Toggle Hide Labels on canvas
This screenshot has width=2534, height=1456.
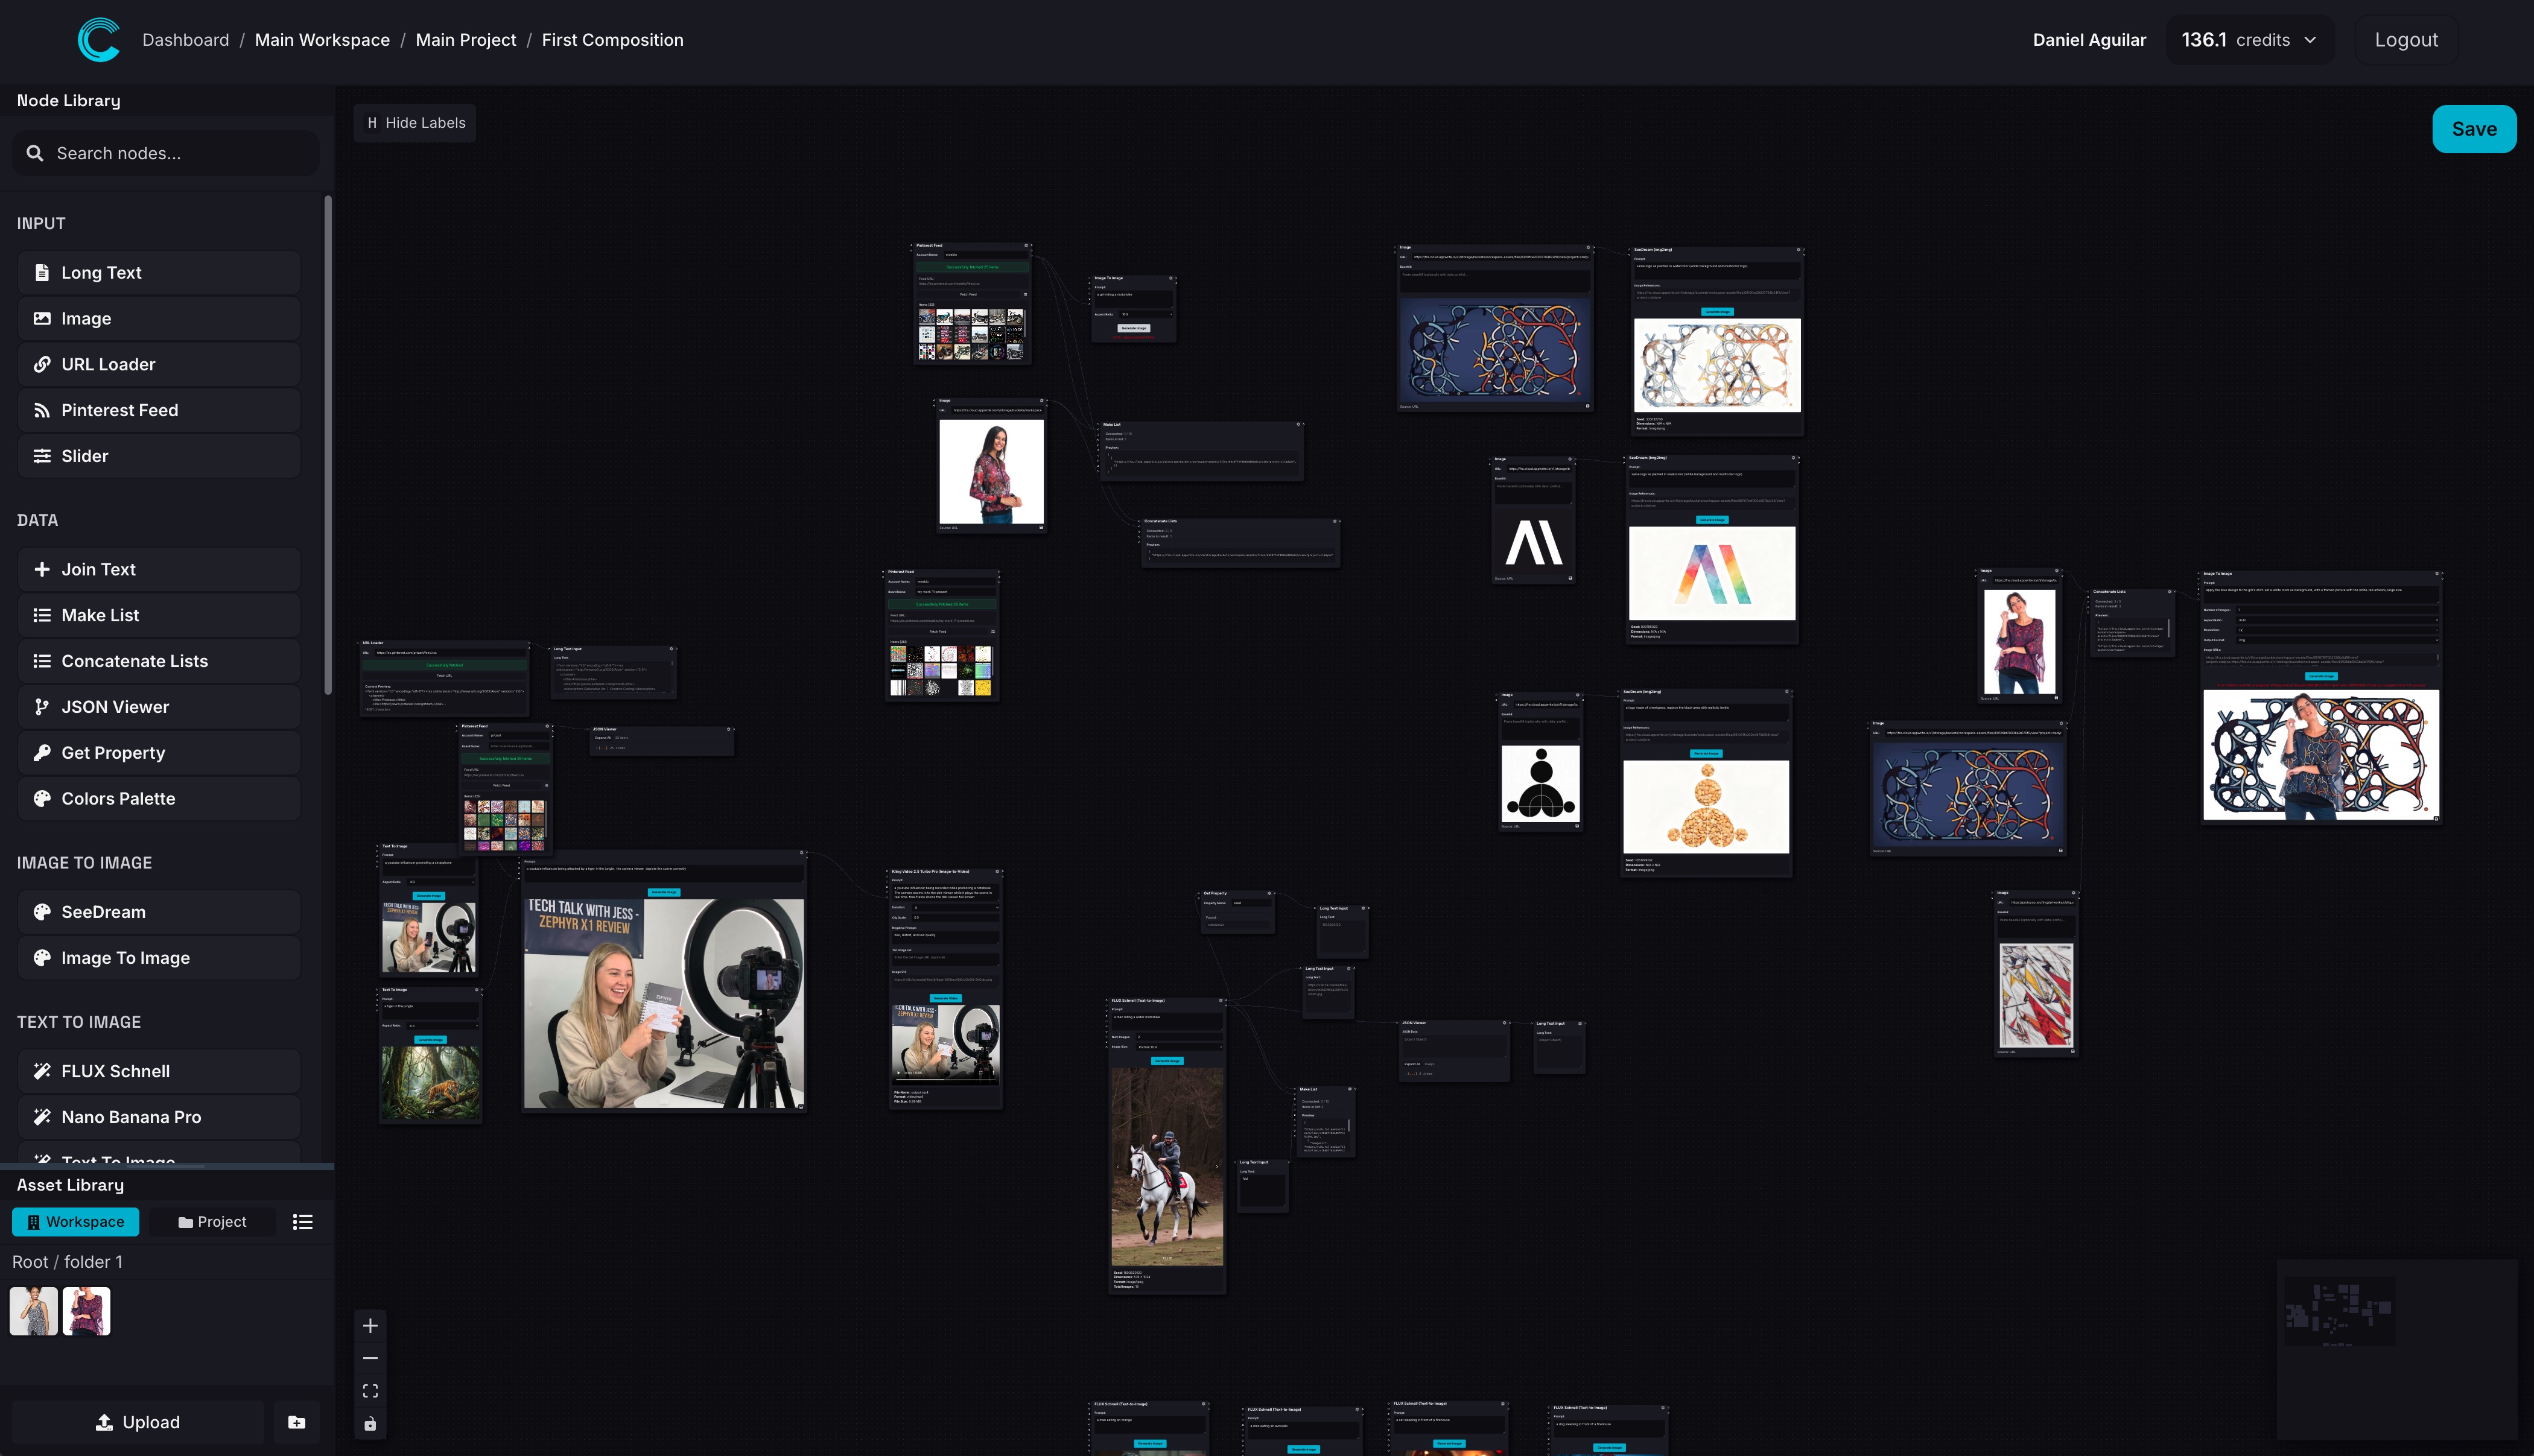(415, 123)
